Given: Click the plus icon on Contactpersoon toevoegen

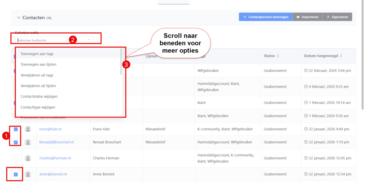Looking at the screenshot, I should click(244, 17).
